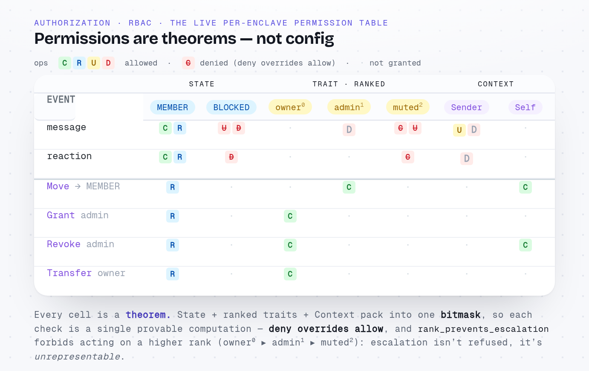Image resolution: width=589 pixels, height=371 pixels.
Task: Click the green C badge in message MEMBER cell
Action: pos(165,128)
